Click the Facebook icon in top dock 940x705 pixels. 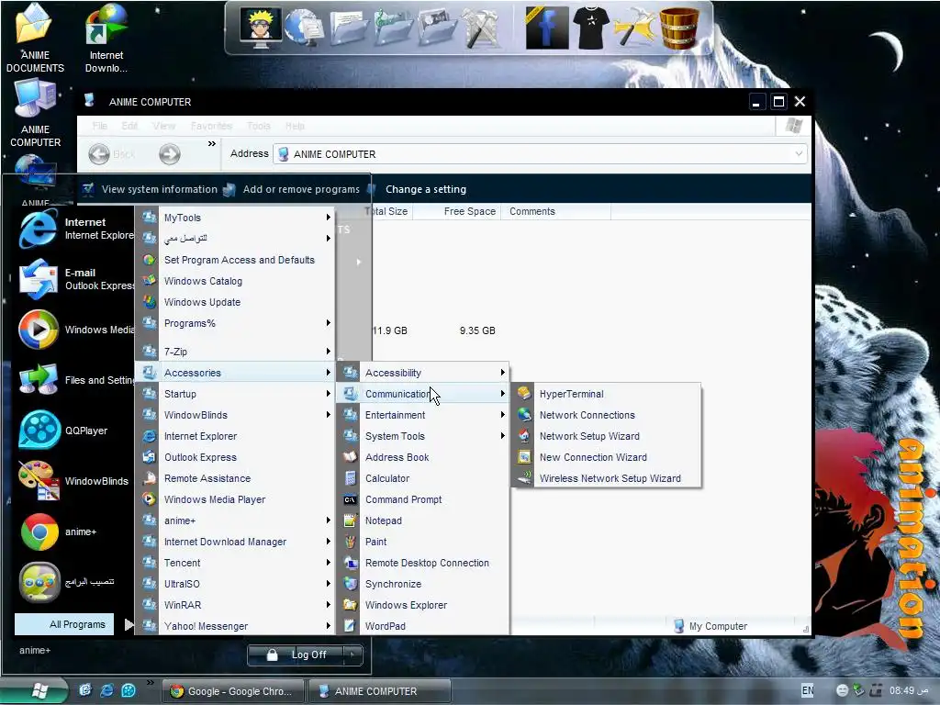tap(546, 28)
